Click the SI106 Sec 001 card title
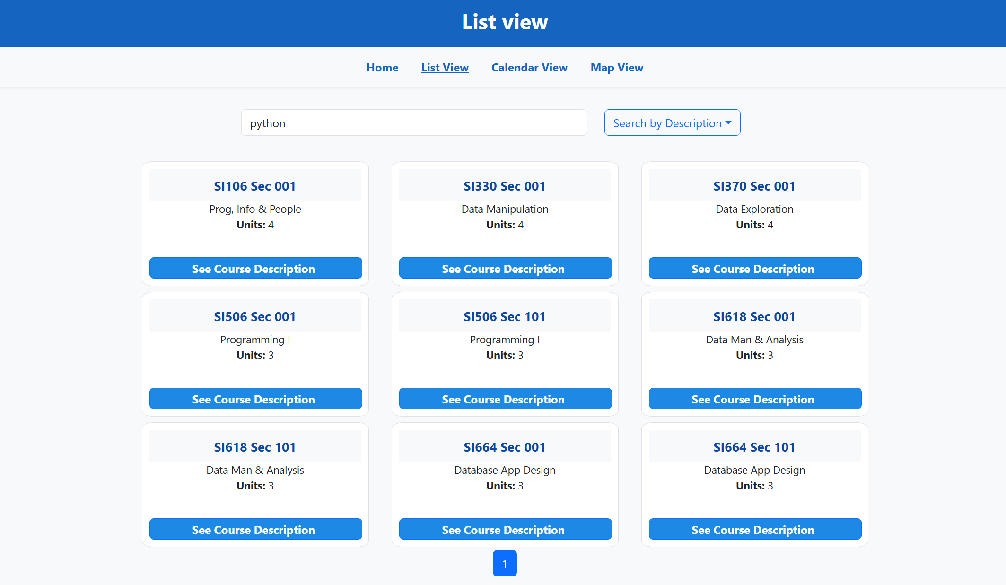 [255, 186]
